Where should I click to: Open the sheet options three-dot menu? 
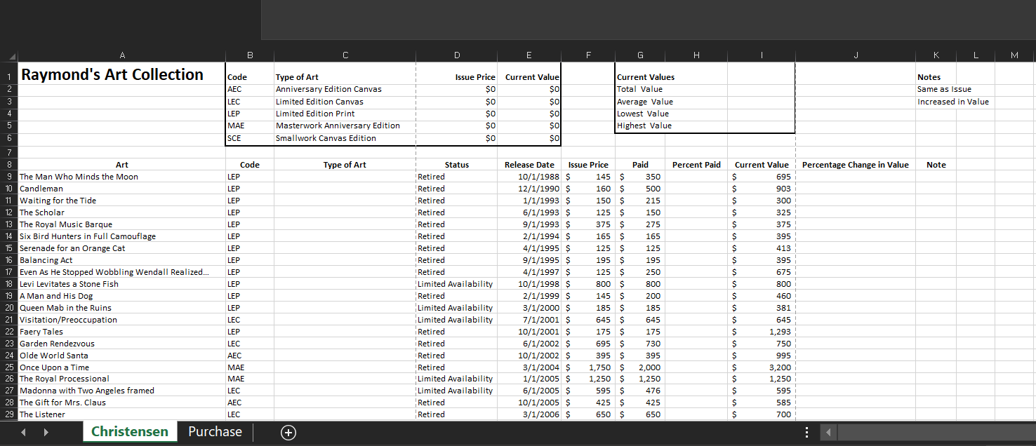[806, 432]
